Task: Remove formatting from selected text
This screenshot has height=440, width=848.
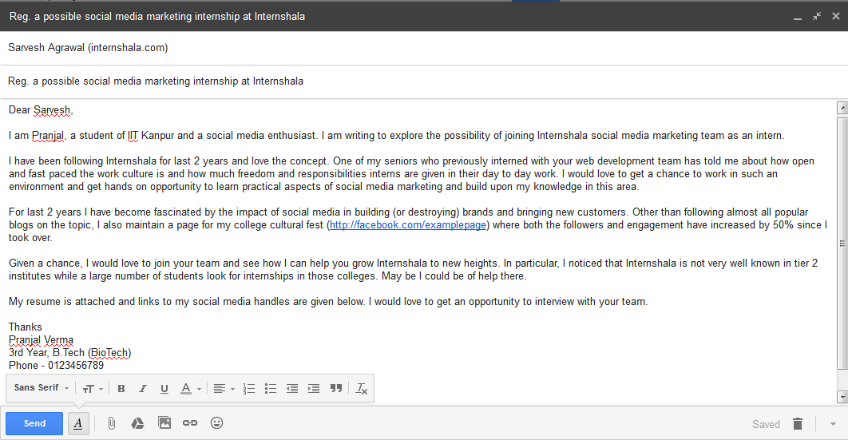Action: tap(362, 388)
